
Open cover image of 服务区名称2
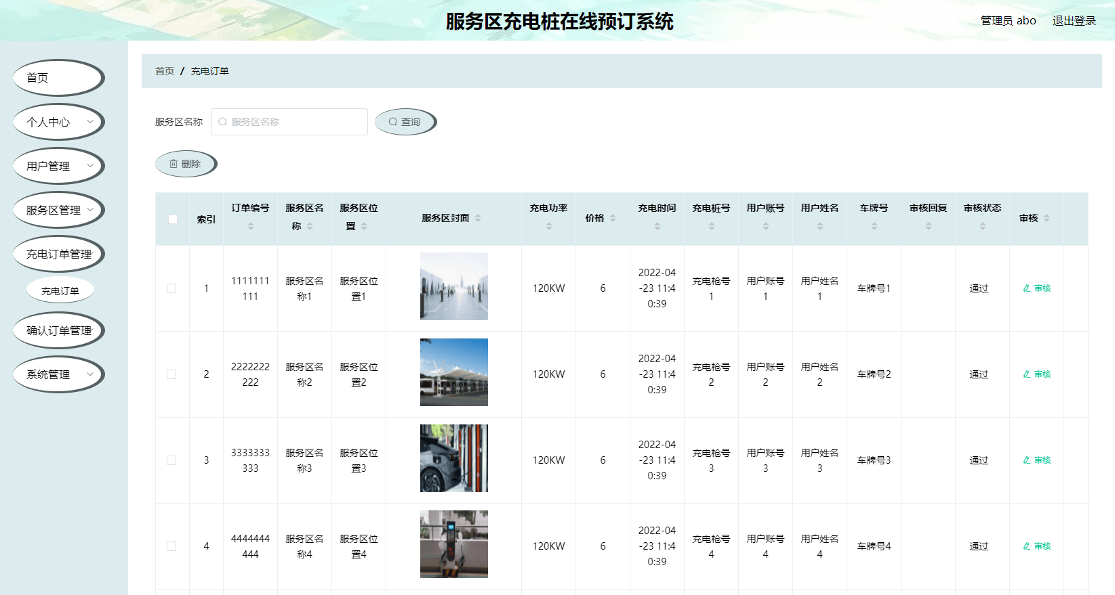click(x=454, y=372)
